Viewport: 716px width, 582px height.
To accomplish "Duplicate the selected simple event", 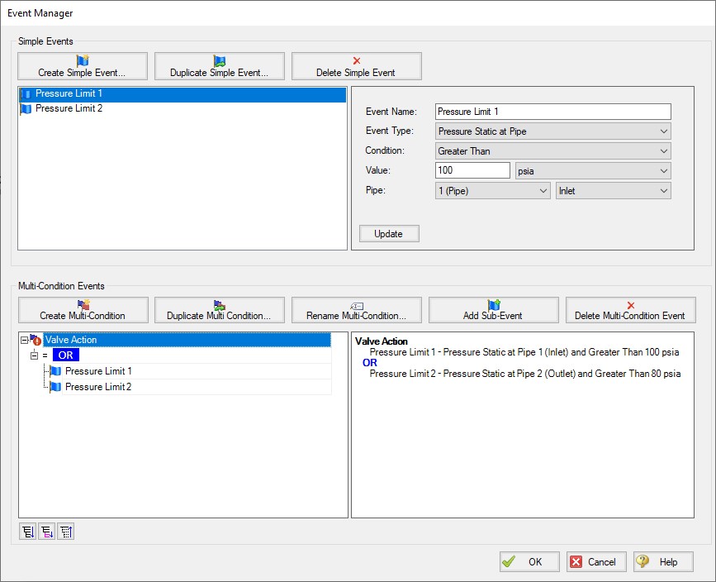I will (219, 66).
